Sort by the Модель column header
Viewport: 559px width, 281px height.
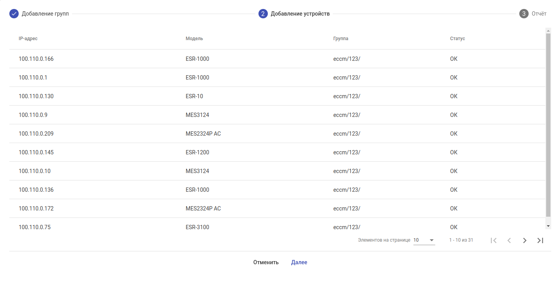[x=194, y=39]
